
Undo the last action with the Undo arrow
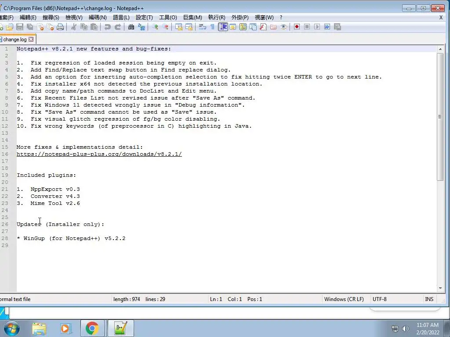pyautogui.click(x=107, y=27)
